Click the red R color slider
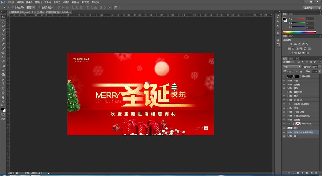Viewport: 322px width, 176px height. [x=298, y=19]
